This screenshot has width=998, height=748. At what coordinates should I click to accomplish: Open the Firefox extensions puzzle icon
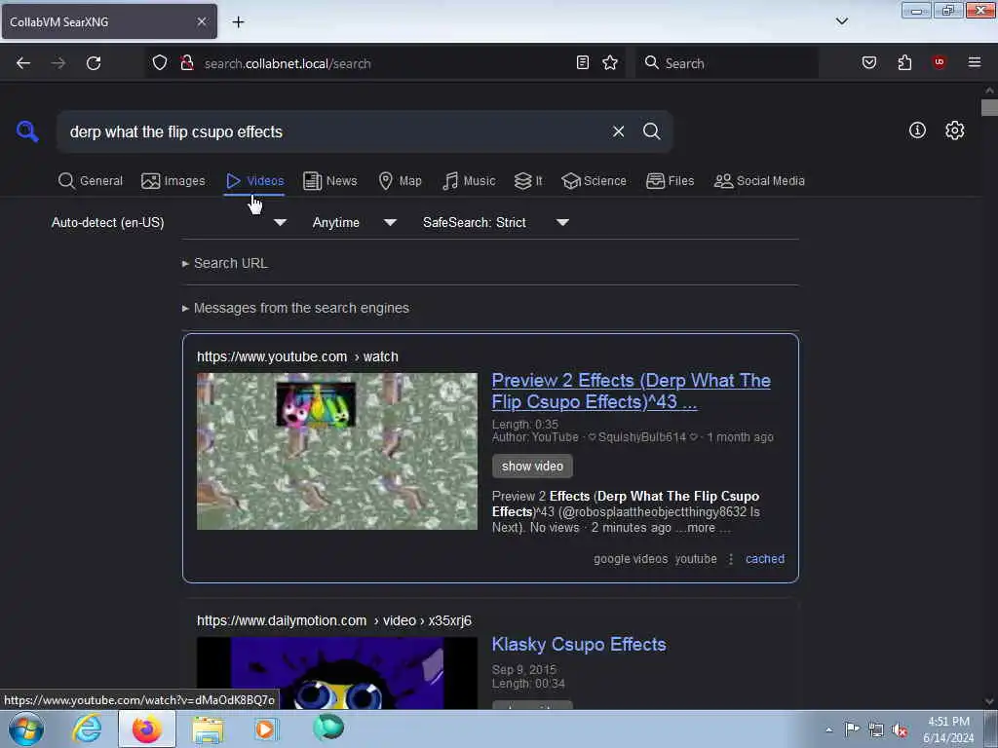904,62
